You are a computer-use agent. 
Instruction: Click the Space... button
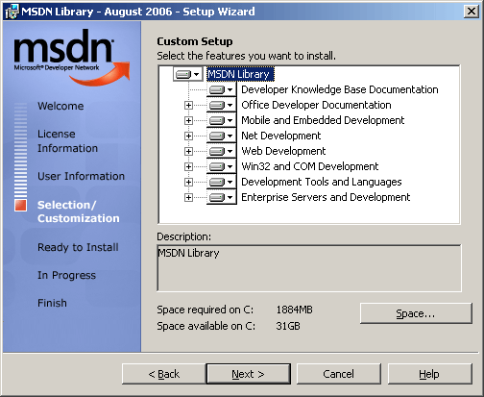[x=416, y=313]
